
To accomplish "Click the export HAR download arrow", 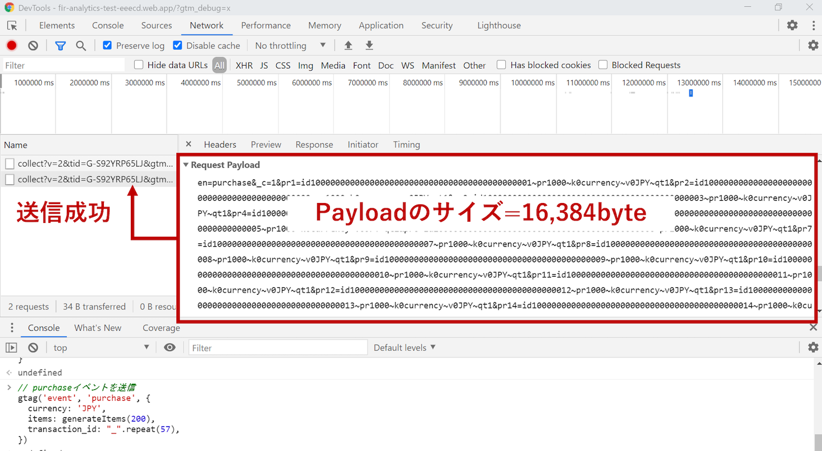I will pos(369,46).
